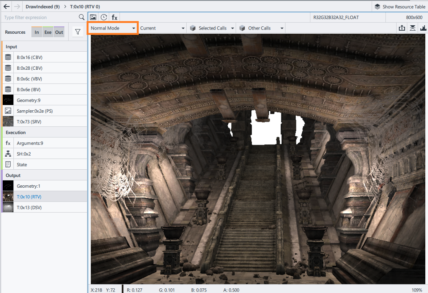Open the Current dropdown

(x=162, y=28)
